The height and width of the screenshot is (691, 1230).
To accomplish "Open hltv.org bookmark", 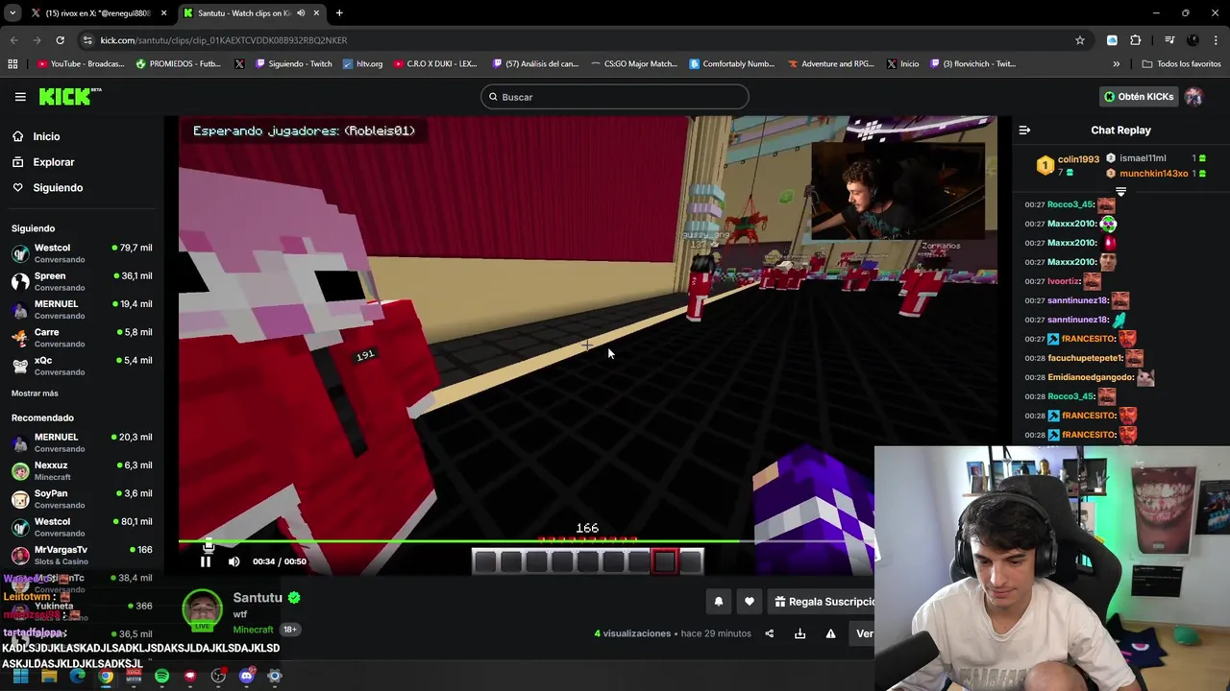I will click(x=362, y=64).
